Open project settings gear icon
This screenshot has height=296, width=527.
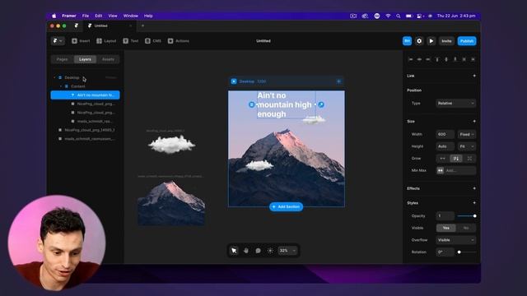419,41
